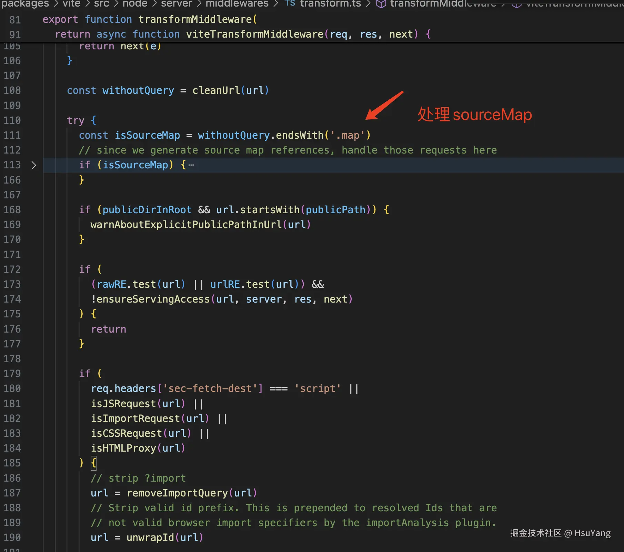624x552 pixels.
Task: Click the '// strip ?import' comment
Action: coord(138,478)
